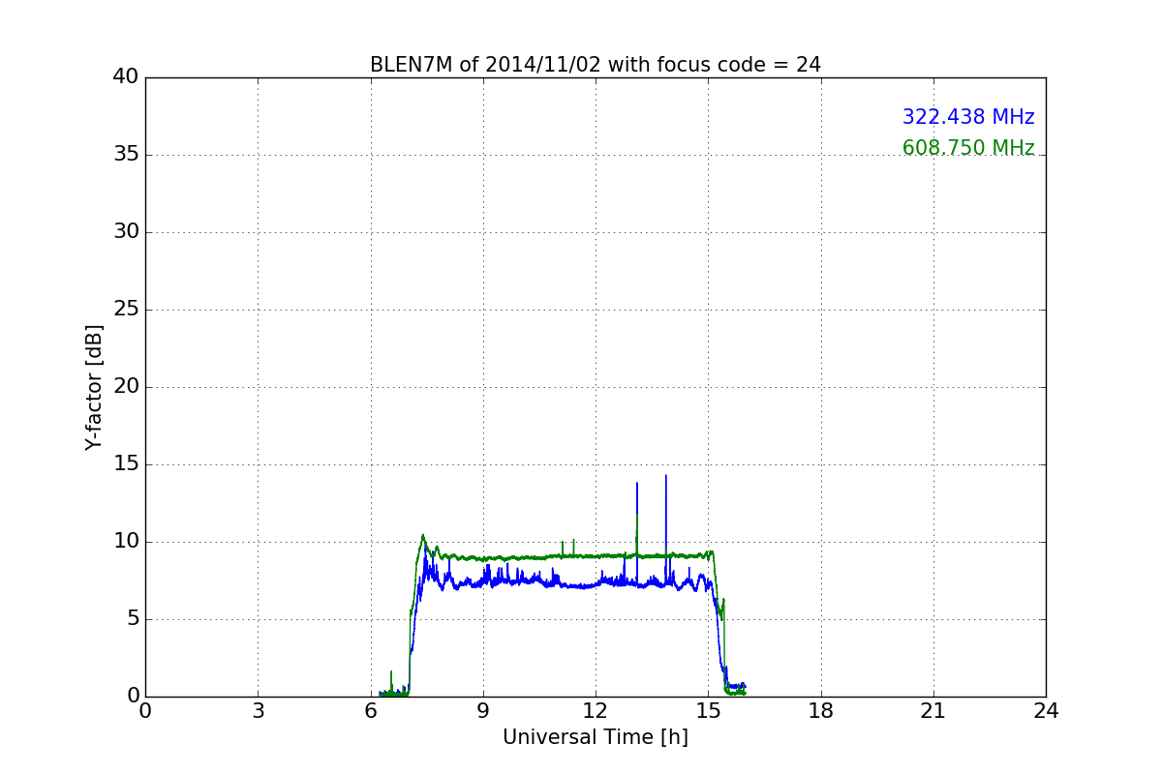Image resolution: width=1162 pixels, height=774 pixels.
Task: Click x-axis tick label '3'
Action: click(258, 711)
